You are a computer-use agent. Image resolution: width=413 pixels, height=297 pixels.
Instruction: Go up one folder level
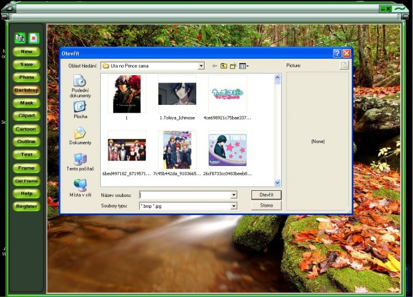tap(224, 66)
